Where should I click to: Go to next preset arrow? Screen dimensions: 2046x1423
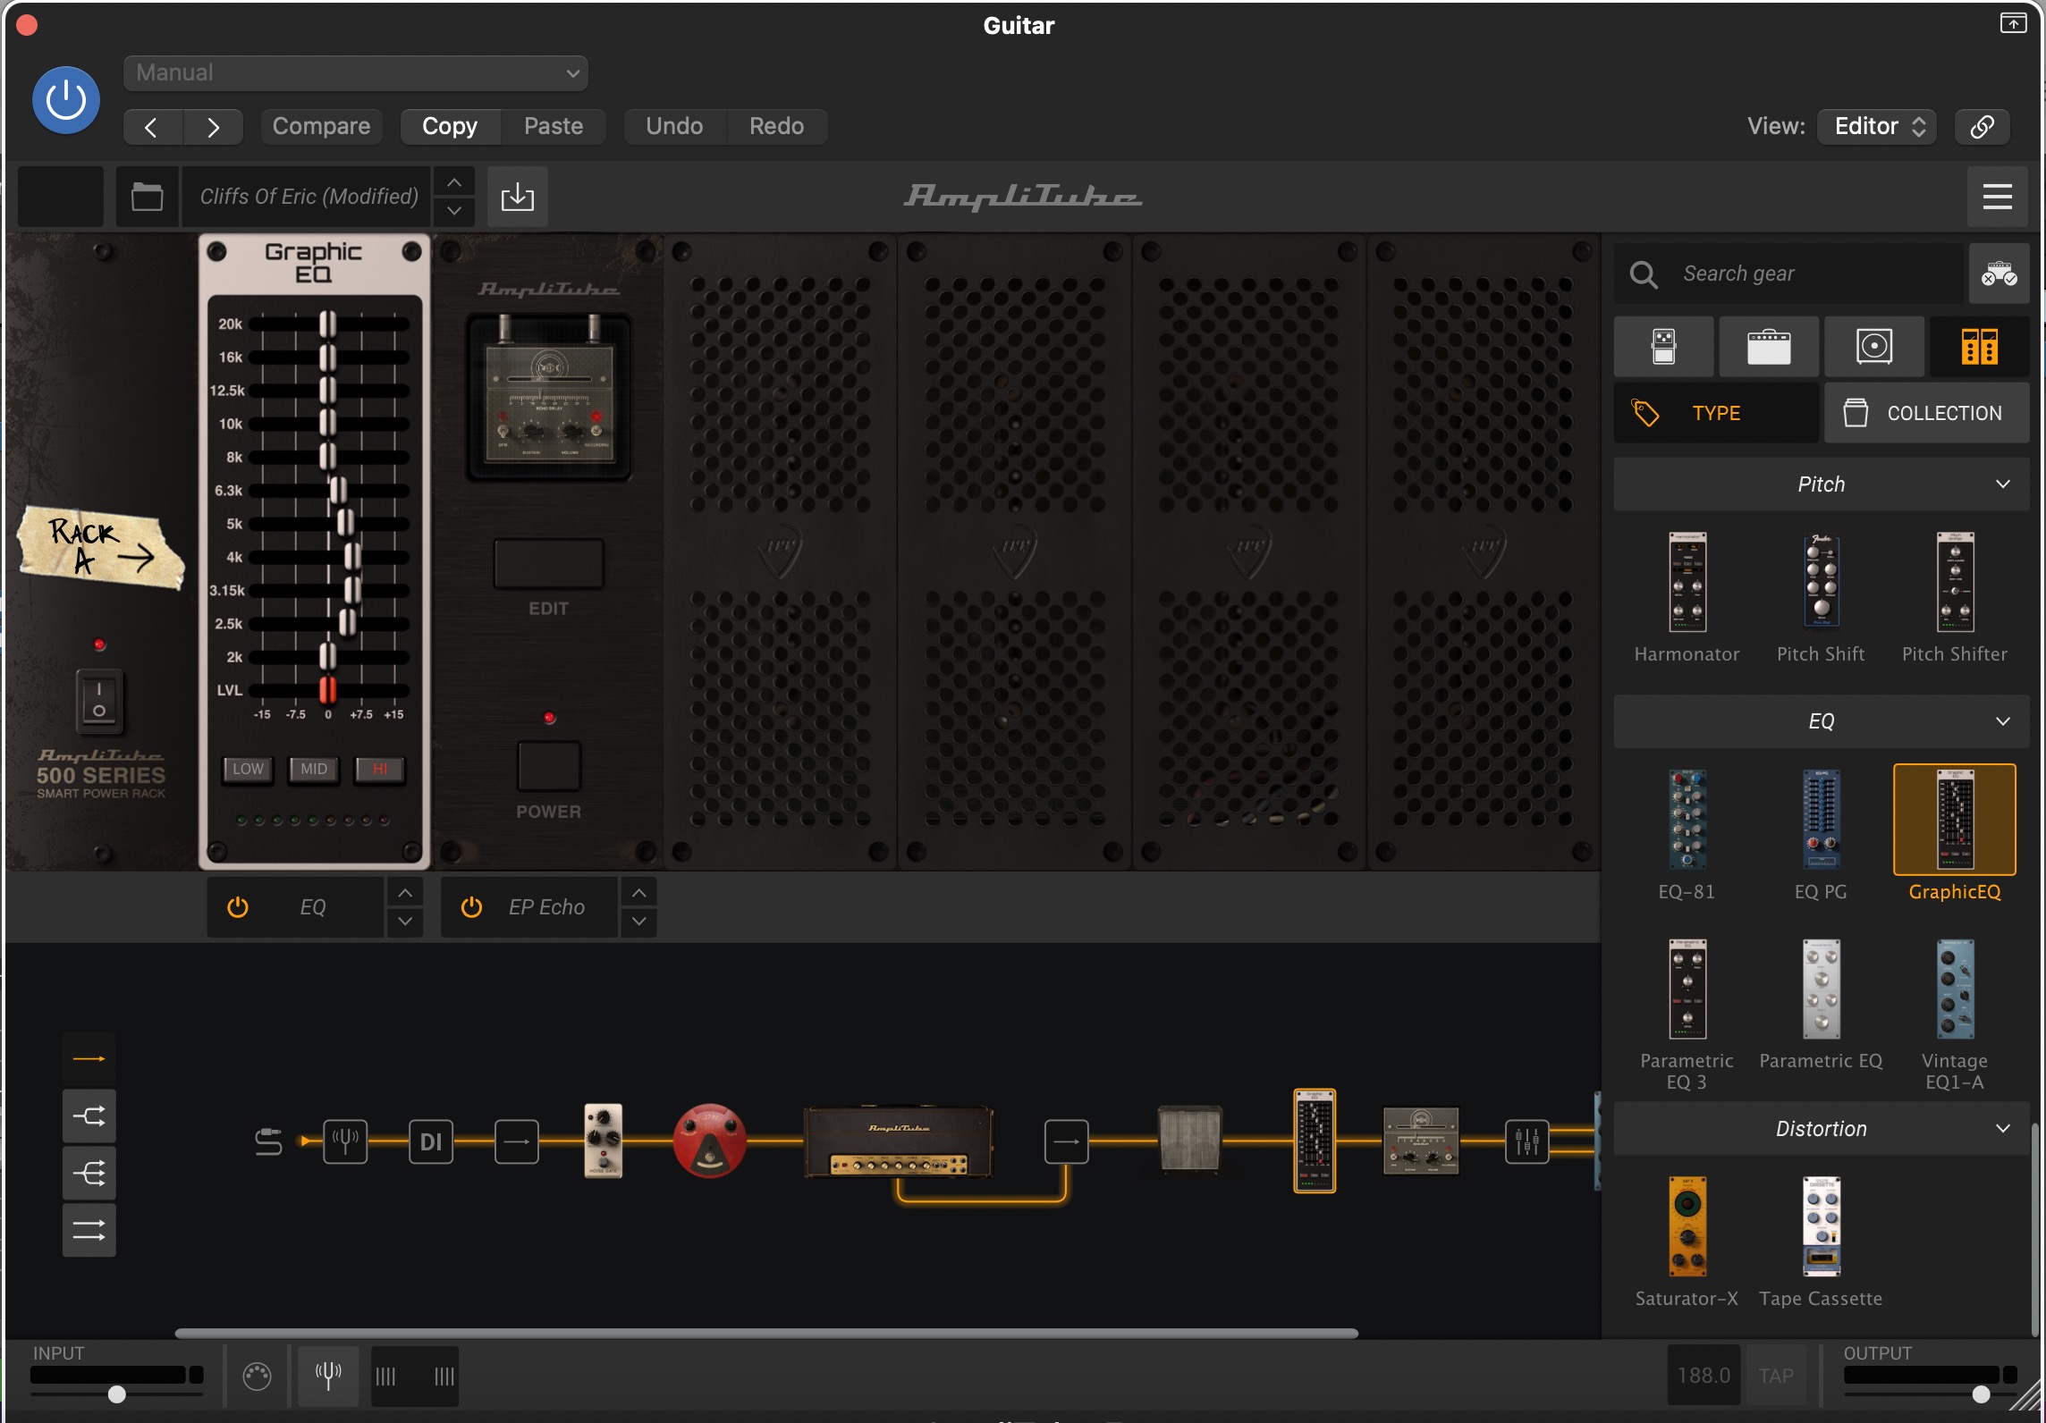tap(213, 127)
